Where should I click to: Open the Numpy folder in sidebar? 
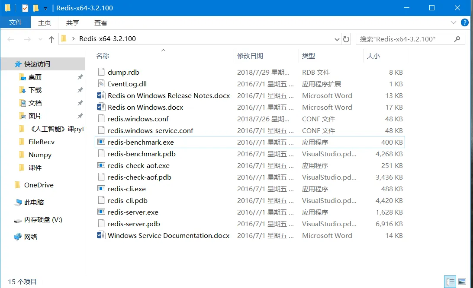point(40,155)
